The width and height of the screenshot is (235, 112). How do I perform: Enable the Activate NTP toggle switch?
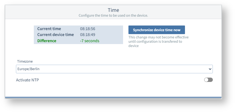coord(208,80)
